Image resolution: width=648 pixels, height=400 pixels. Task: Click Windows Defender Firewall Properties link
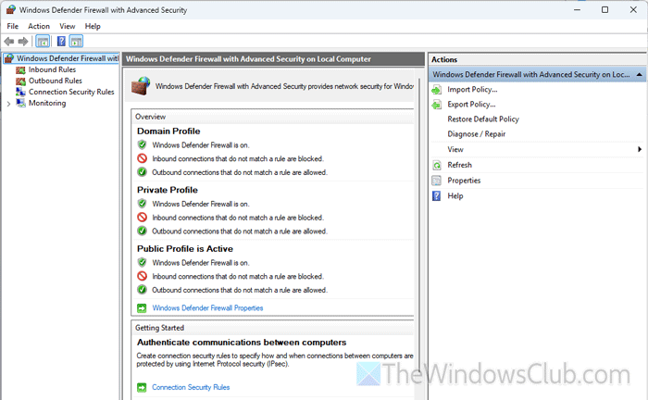coord(207,307)
